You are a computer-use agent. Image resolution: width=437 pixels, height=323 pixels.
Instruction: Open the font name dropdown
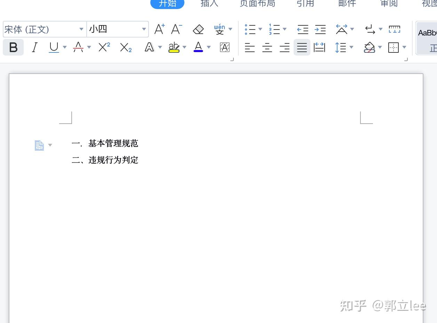click(81, 29)
